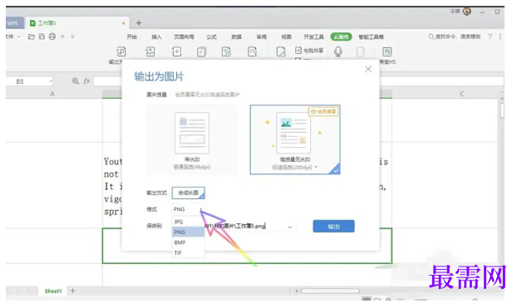Select column C header

462,94
